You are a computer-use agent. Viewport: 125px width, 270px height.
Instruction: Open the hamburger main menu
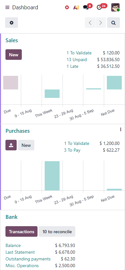(7, 7)
